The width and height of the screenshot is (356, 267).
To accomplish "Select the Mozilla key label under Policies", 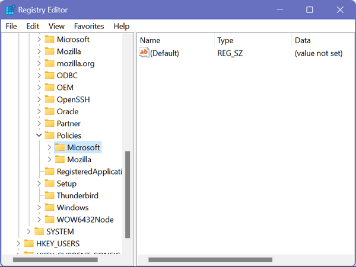I will [80, 160].
